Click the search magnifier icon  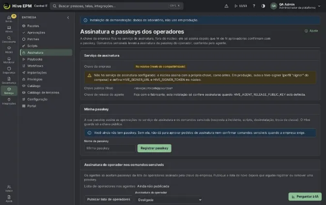click(x=54, y=6)
